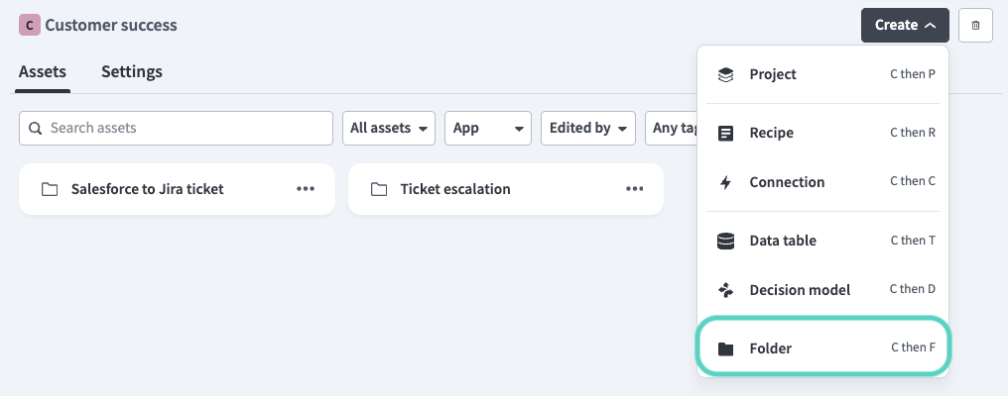Image resolution: width=1008 pixels, height=396 pixels.
Task: Focus the Search assets input field
Action: 177,129
